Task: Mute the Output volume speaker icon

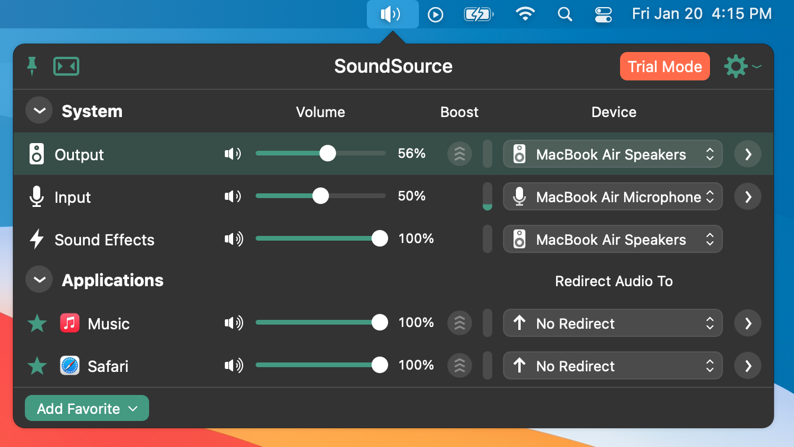Action: point(233,154)
